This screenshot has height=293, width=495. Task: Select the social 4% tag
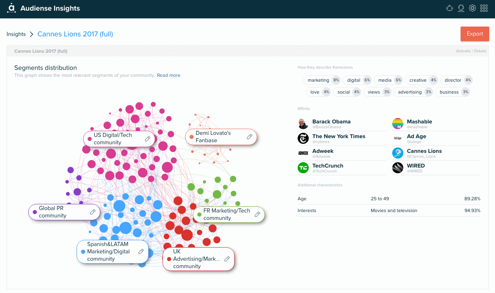coord(347,92)
